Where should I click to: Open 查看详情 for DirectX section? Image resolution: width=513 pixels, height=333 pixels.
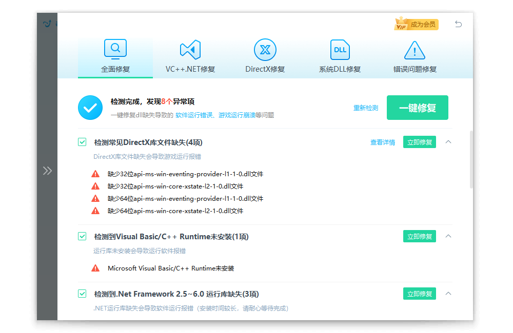(383, 142)
